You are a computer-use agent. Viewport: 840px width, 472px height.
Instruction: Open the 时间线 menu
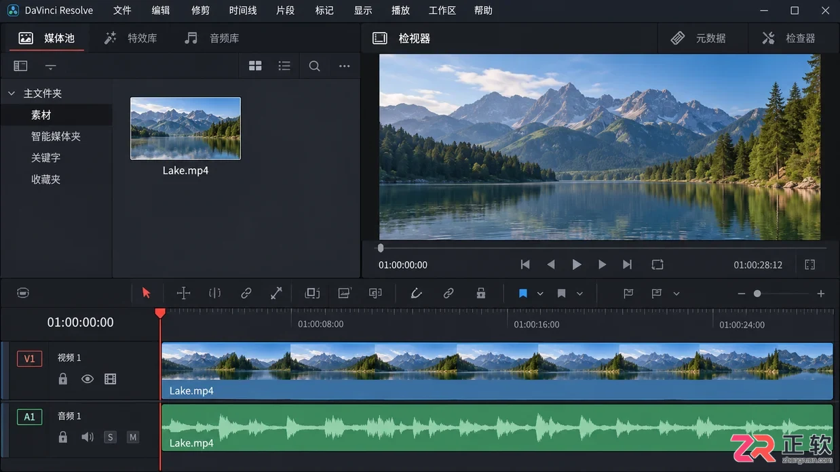pyautogui.click(x=243, y=10)
